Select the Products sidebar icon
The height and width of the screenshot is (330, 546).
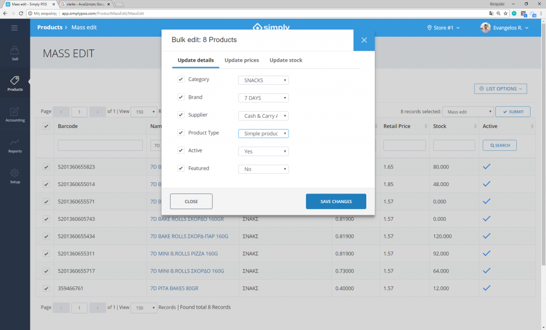(14, 84)
